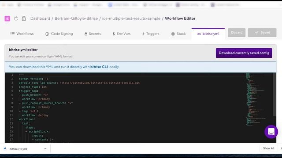
Task: Click the 'bitrise.yml editor' heading
Action: [23, 50]
